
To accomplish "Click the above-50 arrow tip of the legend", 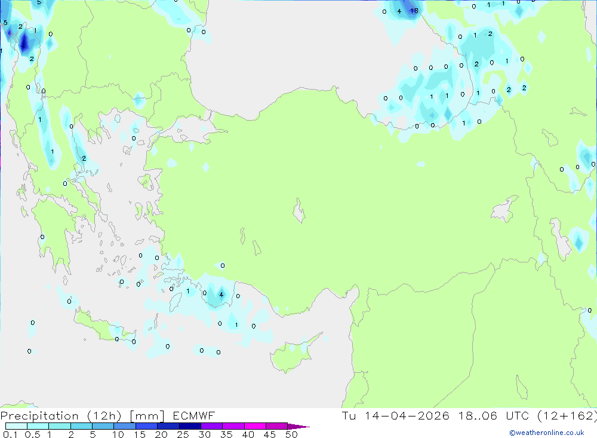I will [x=298, y=426].
